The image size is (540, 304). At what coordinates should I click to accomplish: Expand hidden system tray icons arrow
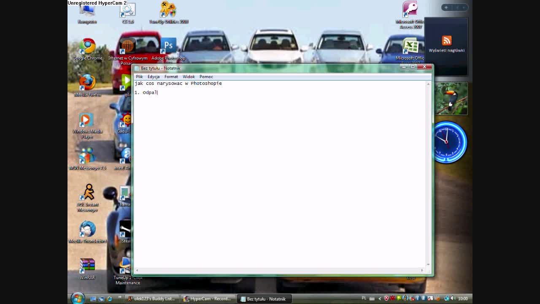[379, 299]
